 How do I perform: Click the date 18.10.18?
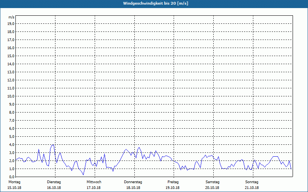click(133, 188)
